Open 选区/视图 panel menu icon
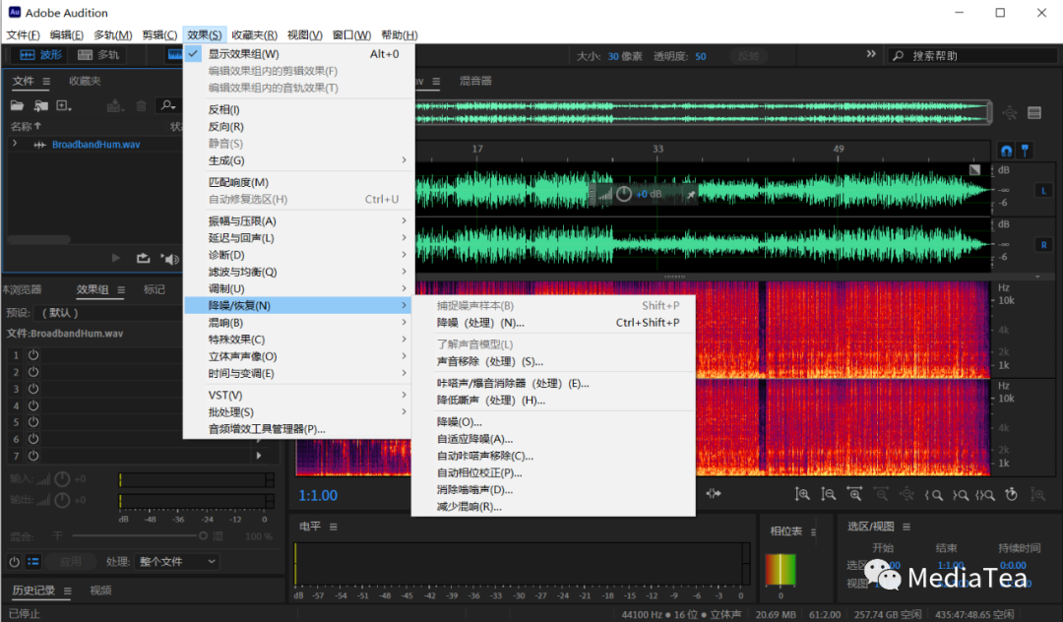Screen dimensions: 1063x622 (x=907, y=527)
